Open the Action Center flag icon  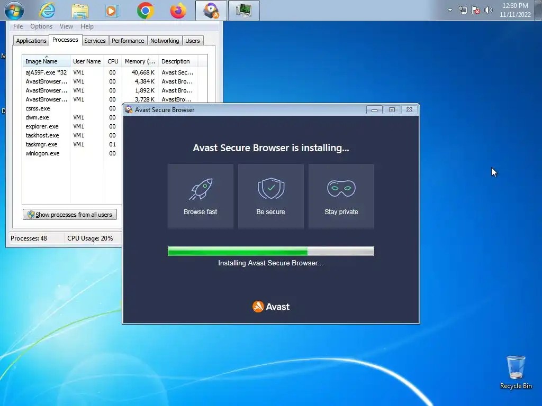[x=476, y=10]
